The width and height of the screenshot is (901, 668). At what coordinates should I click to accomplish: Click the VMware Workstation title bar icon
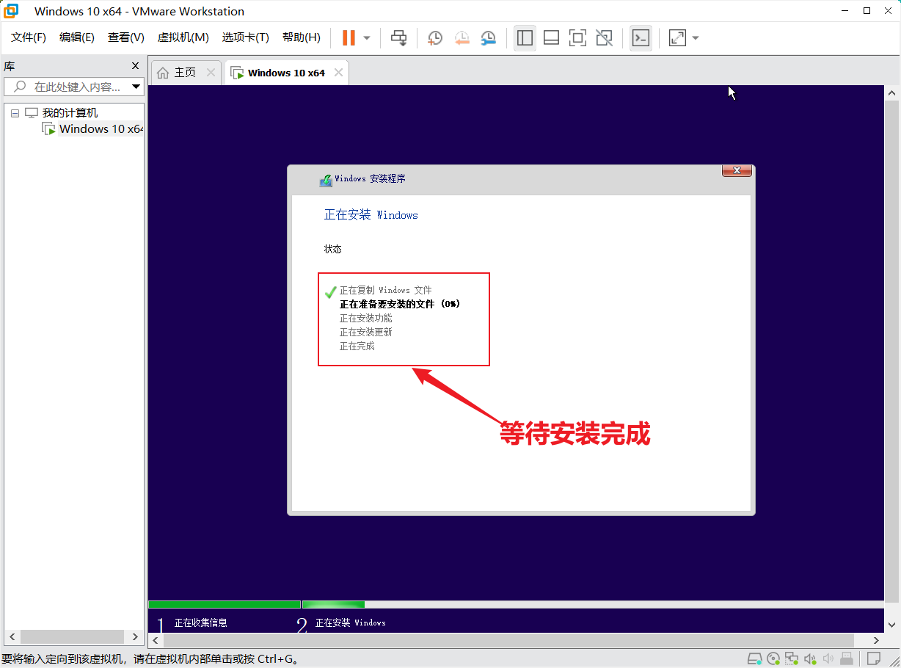point(12,11)
